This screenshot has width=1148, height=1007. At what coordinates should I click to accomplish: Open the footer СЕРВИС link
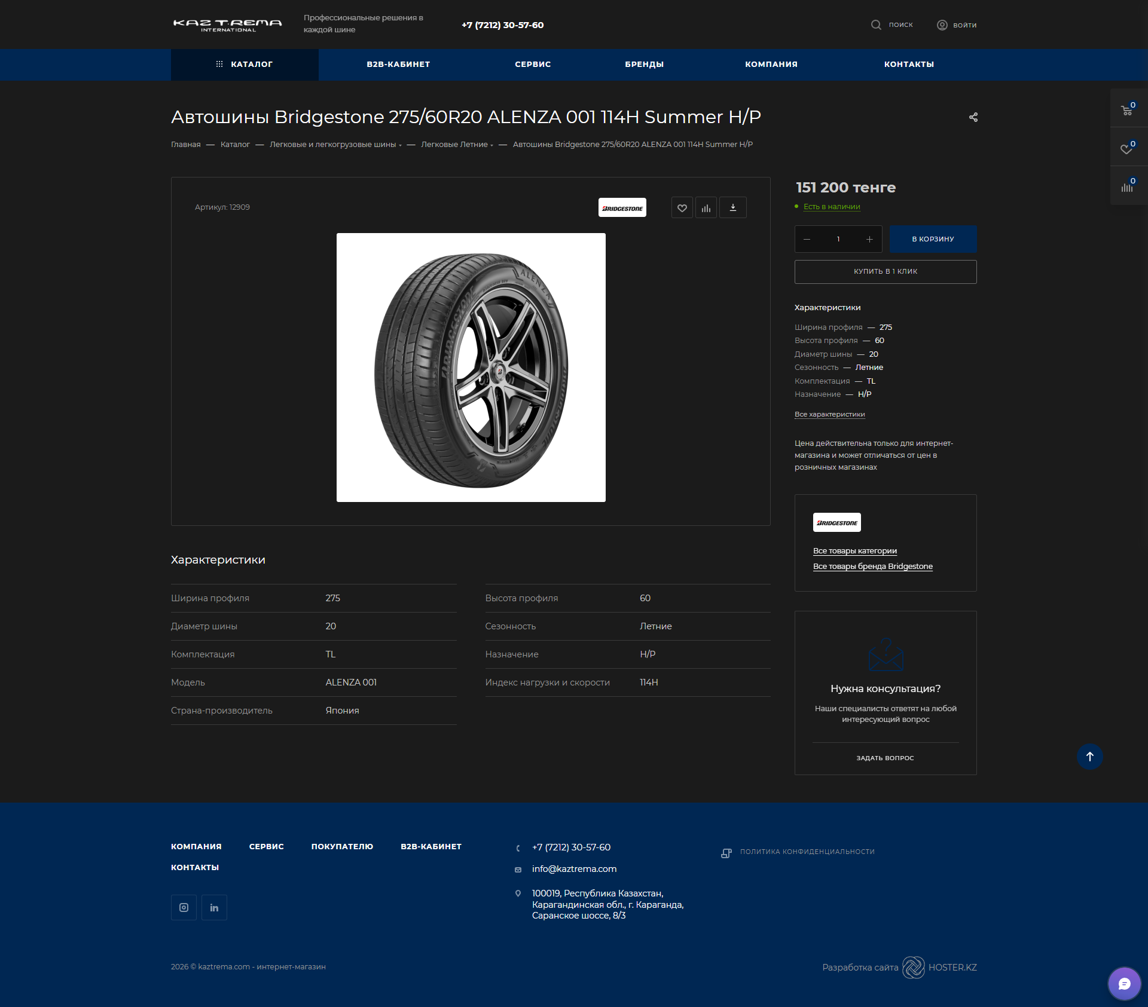pos(267,847)
